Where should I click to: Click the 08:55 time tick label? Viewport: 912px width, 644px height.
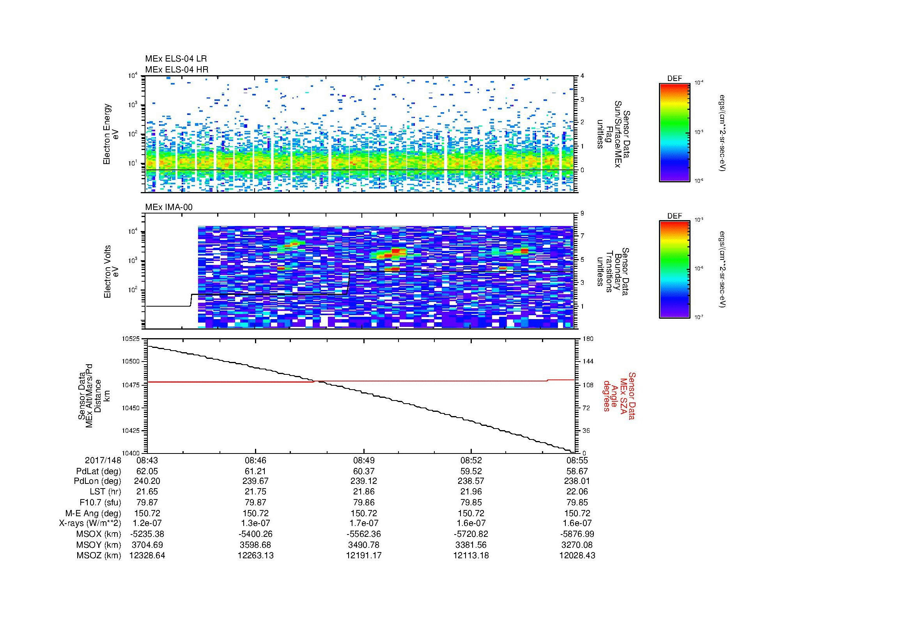577,460
